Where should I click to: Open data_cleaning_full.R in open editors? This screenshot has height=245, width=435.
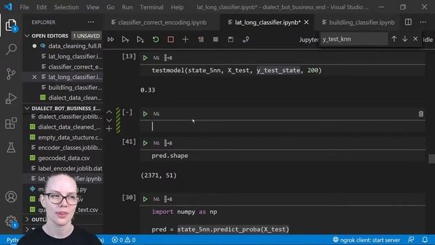(x=75, y=46)
